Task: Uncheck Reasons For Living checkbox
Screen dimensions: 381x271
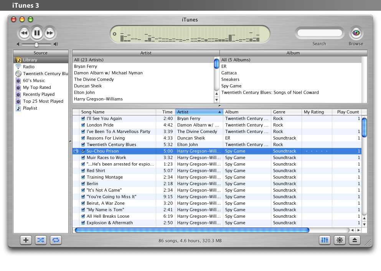Action: click(83, 138)
